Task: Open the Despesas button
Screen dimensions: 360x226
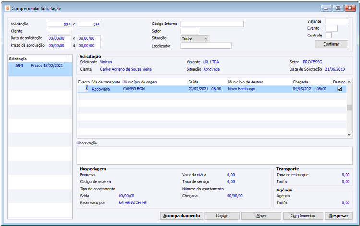Action: pos(339,215)
